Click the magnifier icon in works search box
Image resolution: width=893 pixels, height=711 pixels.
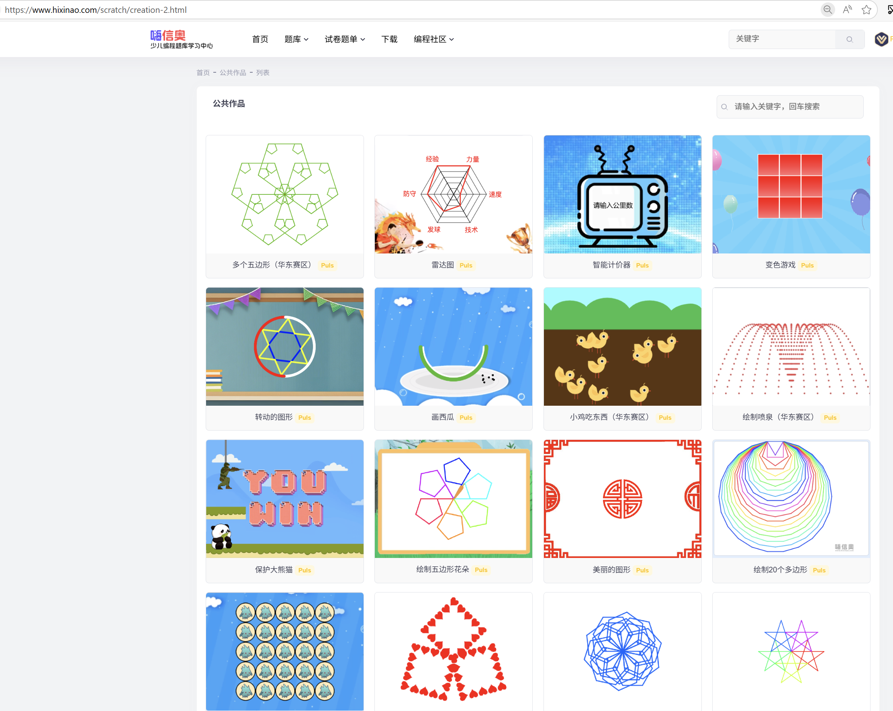click(x=724, y=107)
